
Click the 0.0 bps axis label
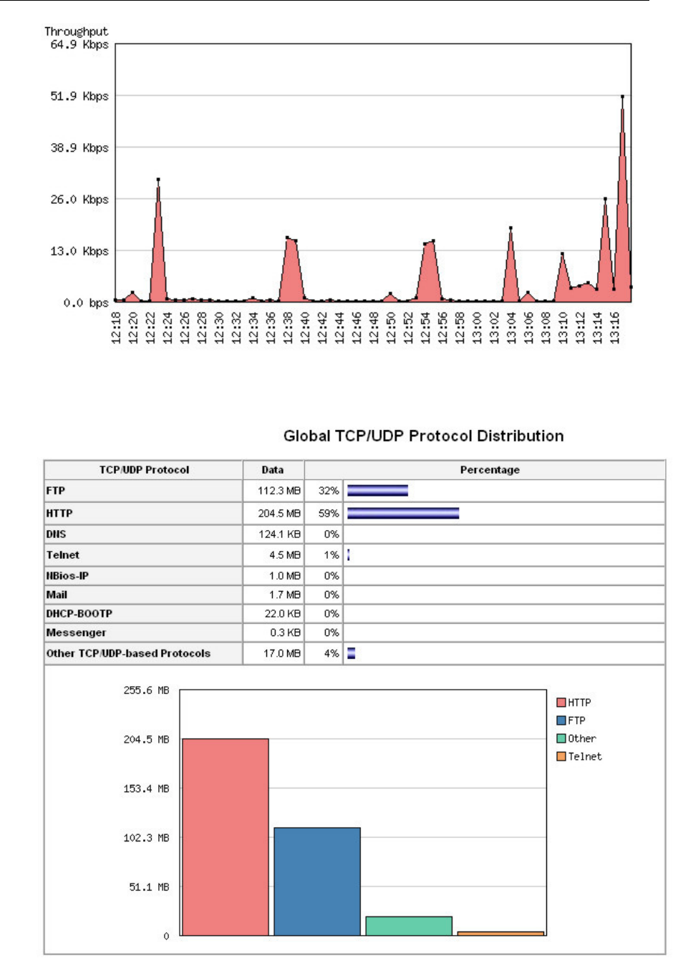[x=86, y=303]
